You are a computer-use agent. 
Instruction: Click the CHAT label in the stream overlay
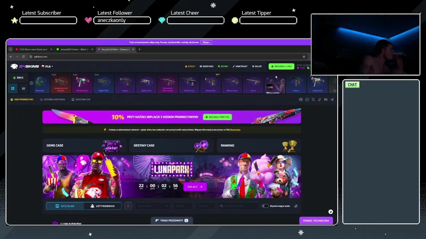point(352,85)
